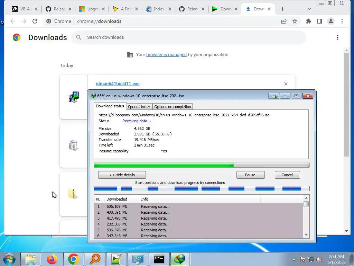This screenshot has width=354, height=266.
Task: Click the installer icon for idman641build11.exe
Action: click(74, 97)
